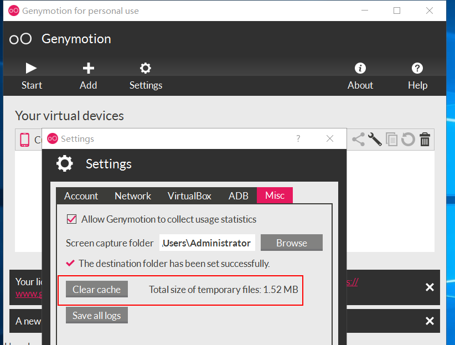Browse for screen capture folder
Image resolution: width=455 pixels, height=345 pixels.
click(291, 243)
